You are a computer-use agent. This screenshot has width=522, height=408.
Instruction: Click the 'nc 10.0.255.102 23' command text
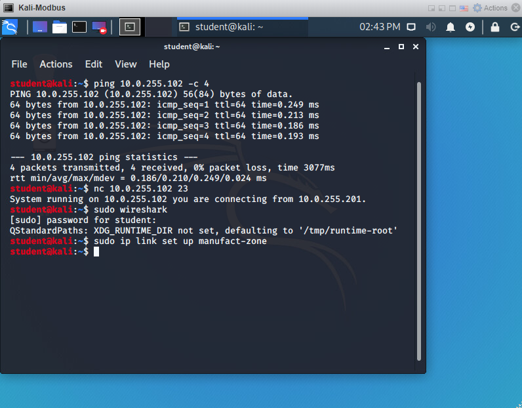click(x=141, y=188)
